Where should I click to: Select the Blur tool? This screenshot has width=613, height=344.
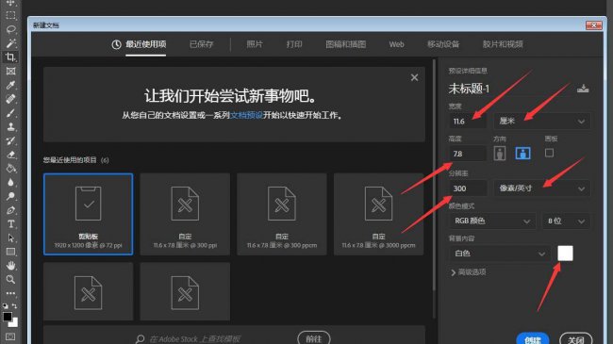point(10,183)
